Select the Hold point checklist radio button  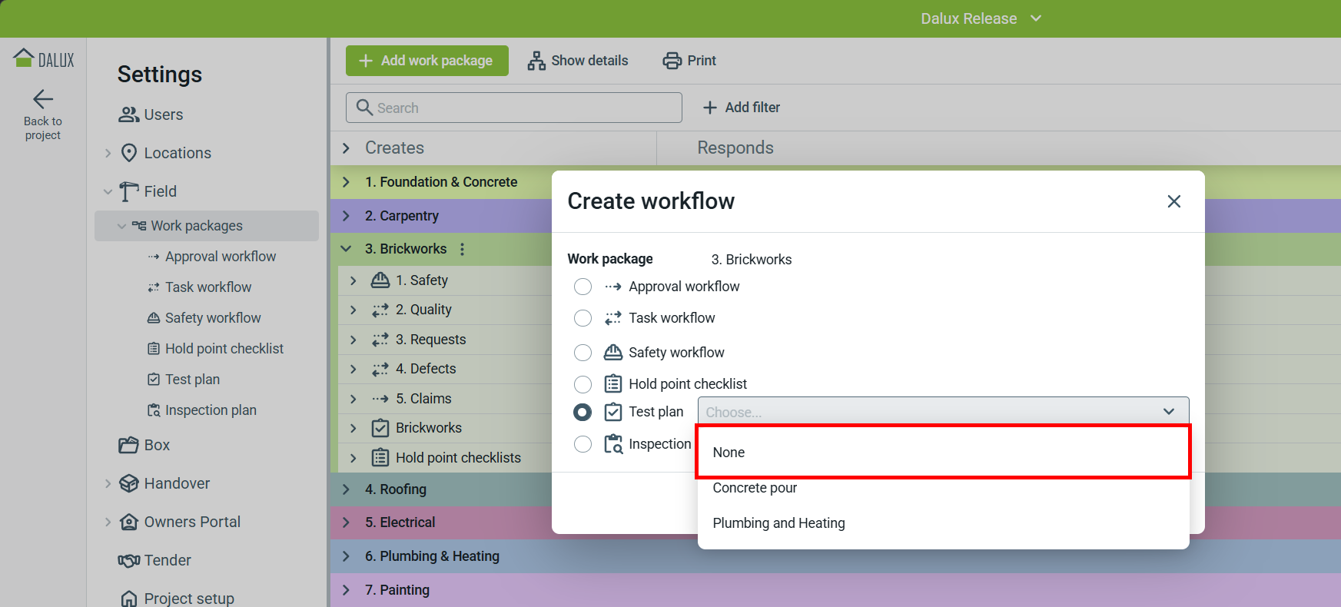[583, 384]
